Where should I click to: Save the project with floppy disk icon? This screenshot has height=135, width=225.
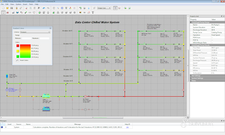point(12,8)
